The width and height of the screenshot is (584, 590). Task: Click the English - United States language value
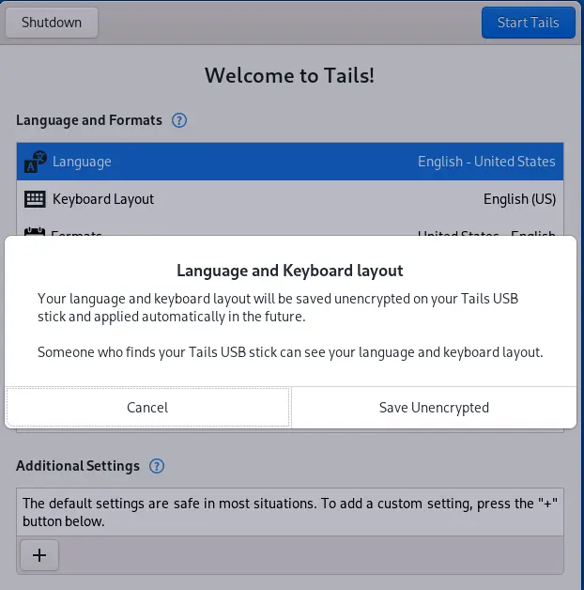(x=486, y=162)
